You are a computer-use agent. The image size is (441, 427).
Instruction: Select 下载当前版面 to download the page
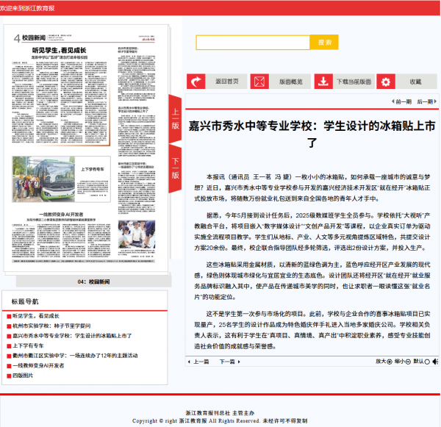(354, 82)
